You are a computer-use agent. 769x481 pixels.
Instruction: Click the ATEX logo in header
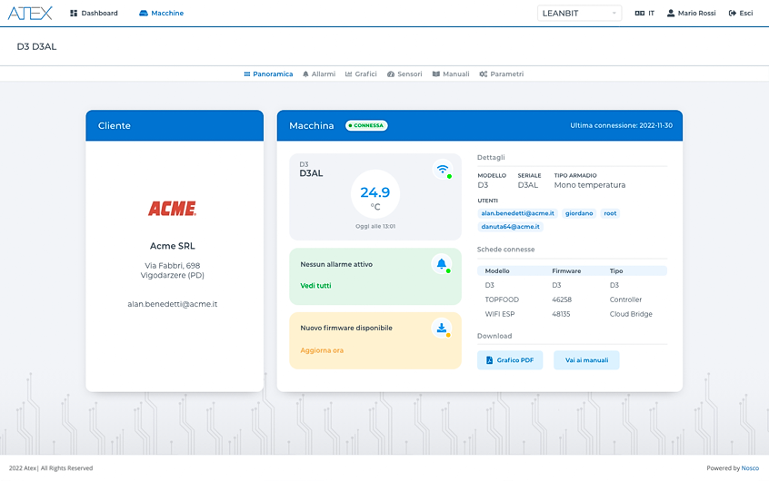click(x=30, y=13)
